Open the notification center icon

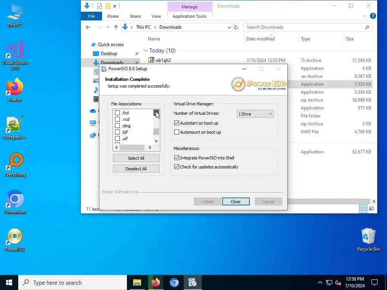375,282
